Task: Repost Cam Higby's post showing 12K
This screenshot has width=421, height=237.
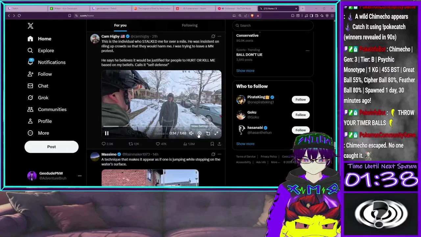Action: click(134, 144)
